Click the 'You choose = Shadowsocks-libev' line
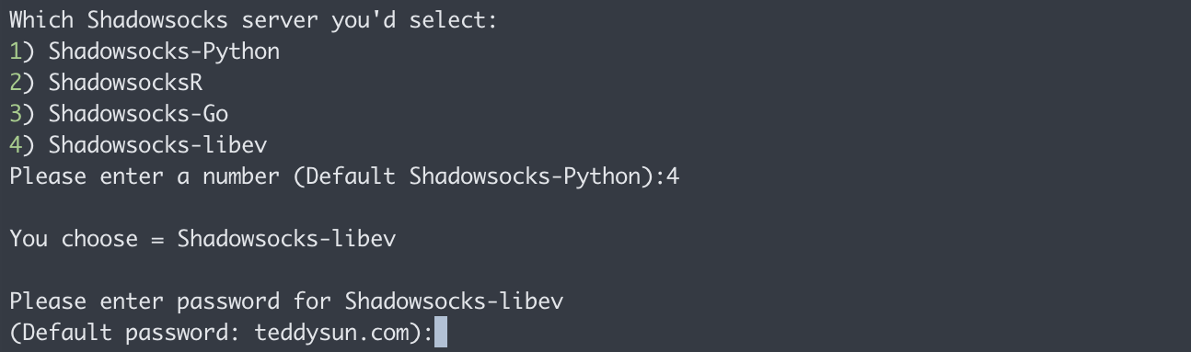The width and height of the screenshot is (1191, 352). pyautogui.click(x=202, y=239)
